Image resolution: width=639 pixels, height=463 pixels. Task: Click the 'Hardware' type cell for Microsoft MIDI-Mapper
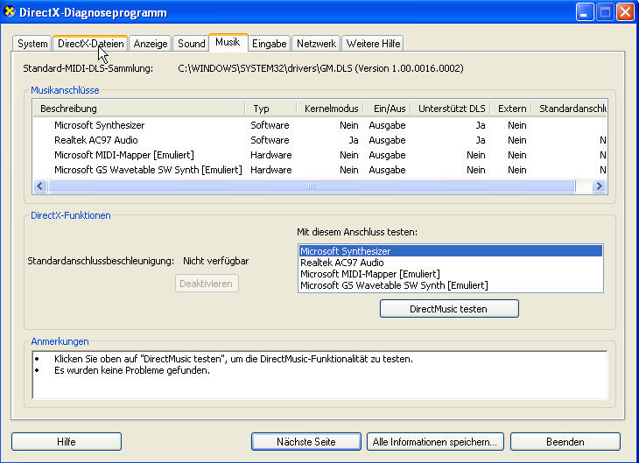[x=271, y=155]
